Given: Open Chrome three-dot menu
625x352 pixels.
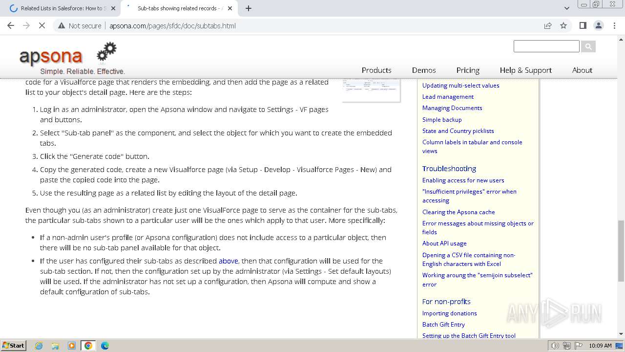Looking at the screenshot, I should pos(615,25).
